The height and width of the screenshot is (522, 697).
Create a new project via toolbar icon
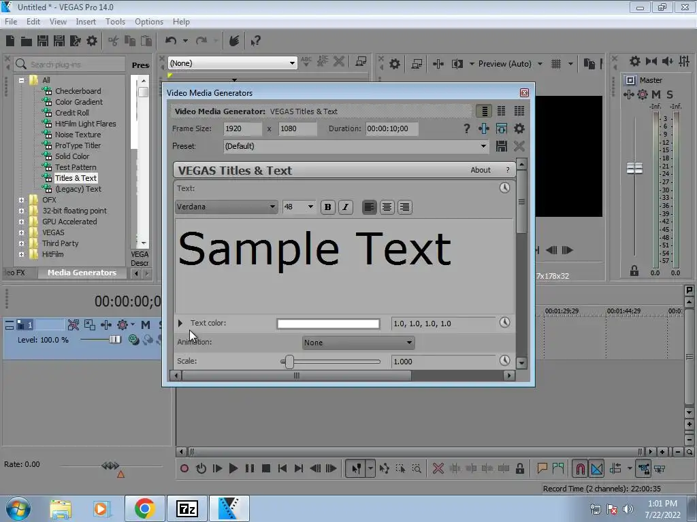click(10, 41)
